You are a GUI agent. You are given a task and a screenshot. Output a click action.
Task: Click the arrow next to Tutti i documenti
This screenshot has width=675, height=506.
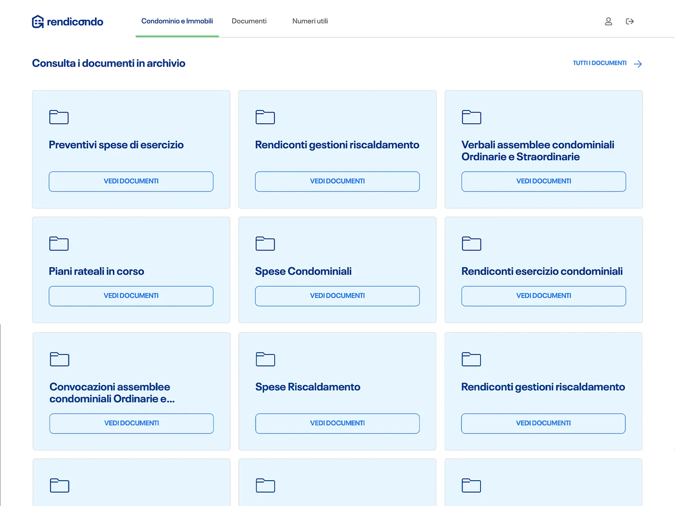(638, 64)
